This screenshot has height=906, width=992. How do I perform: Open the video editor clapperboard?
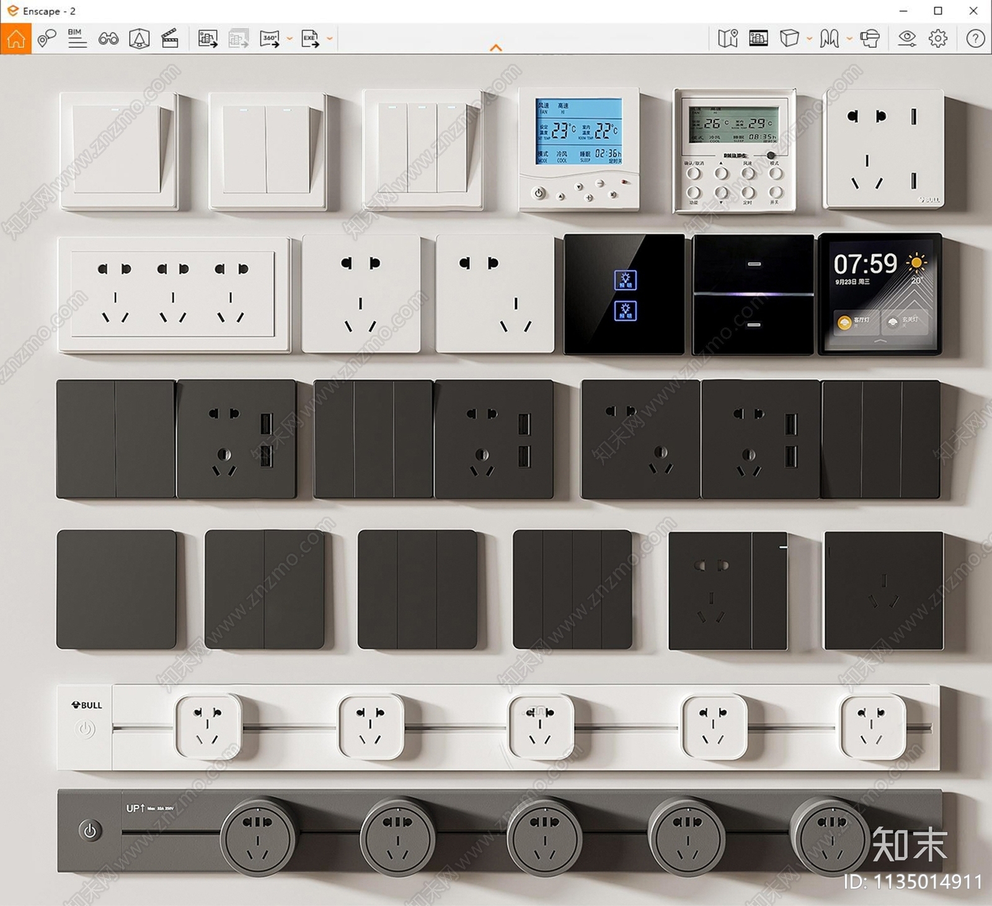pos(170,38)
